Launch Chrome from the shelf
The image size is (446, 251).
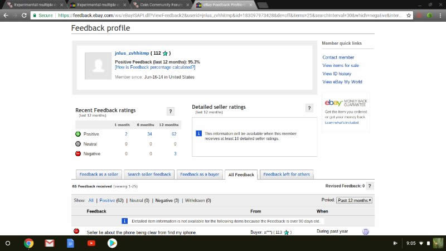(28, 243)
